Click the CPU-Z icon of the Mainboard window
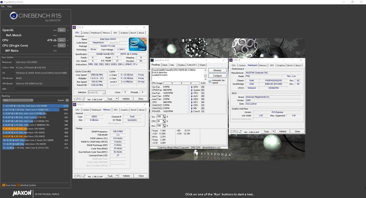This screenshot has height=198, width=366. click(x=231, y=60)
